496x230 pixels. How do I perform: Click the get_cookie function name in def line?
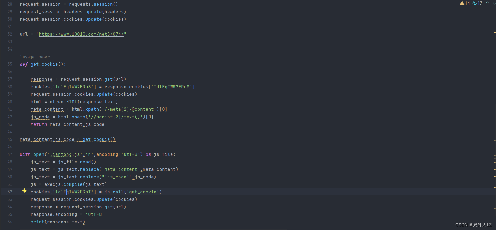[44, 64]
